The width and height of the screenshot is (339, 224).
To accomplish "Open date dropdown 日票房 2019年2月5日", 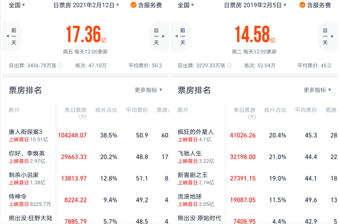I will 255,5.
